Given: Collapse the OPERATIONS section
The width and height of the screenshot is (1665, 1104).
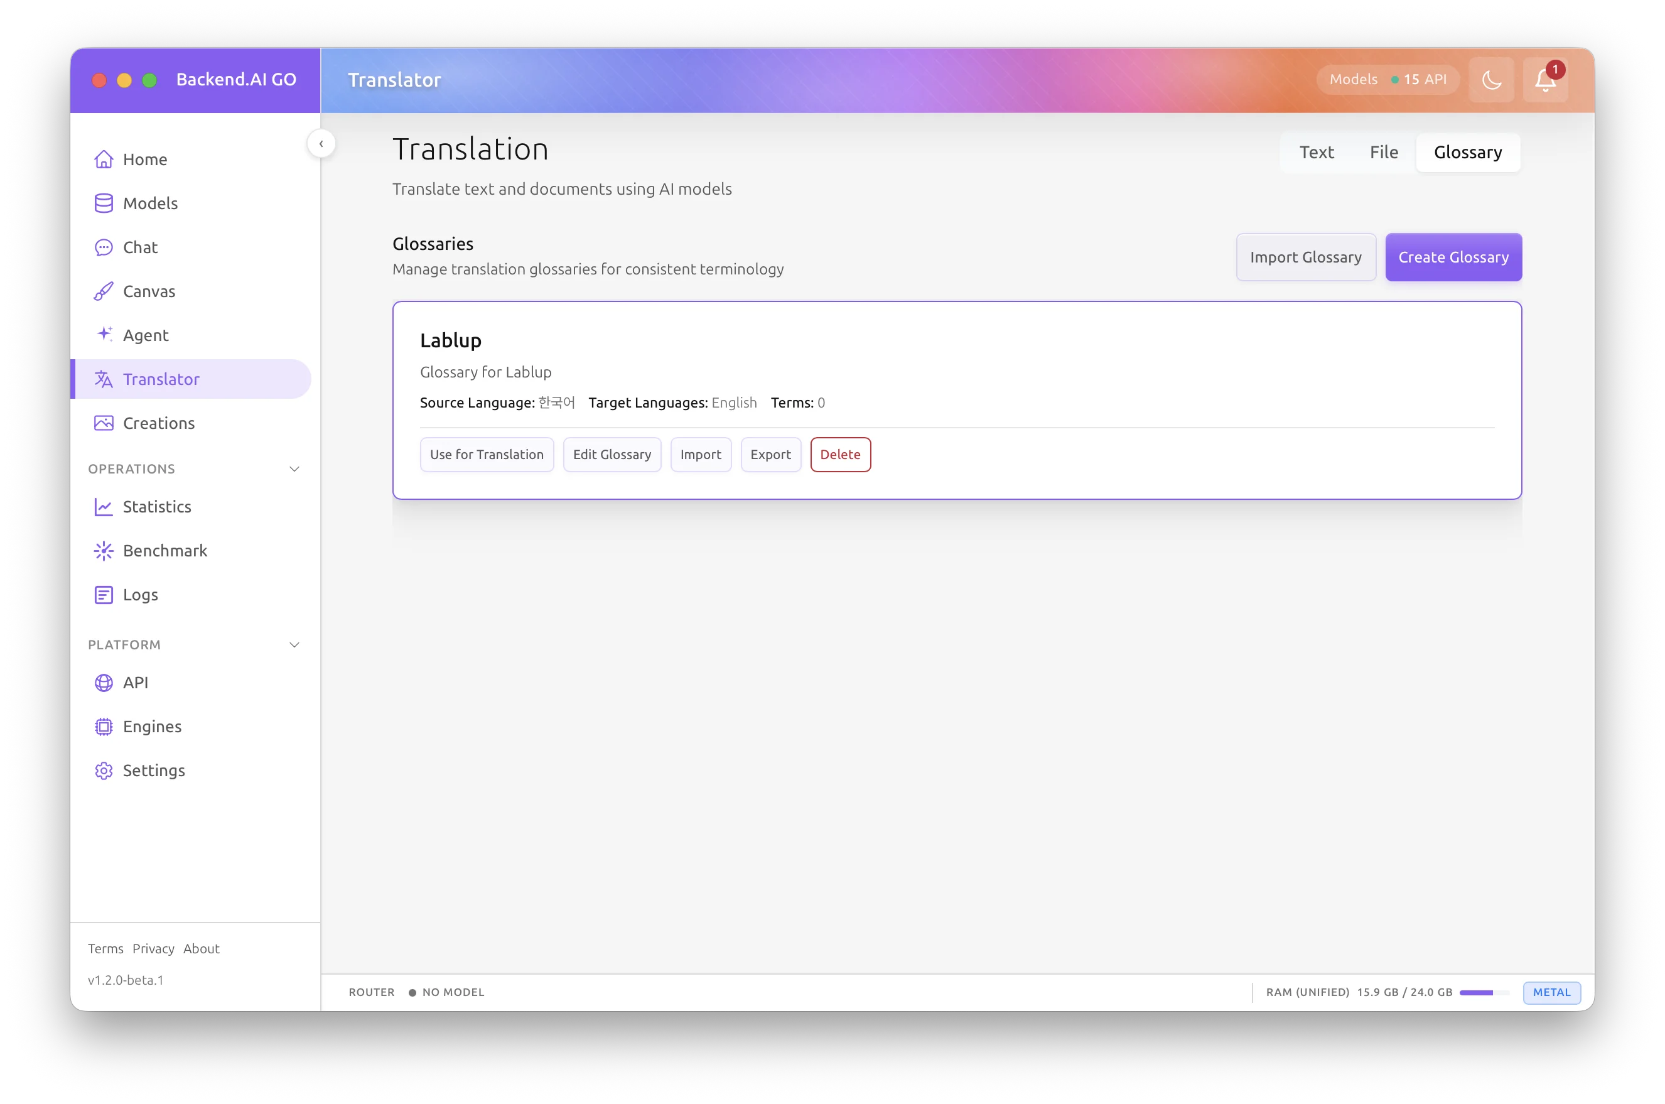Looking at the screenshot, I should pos(294,469).
